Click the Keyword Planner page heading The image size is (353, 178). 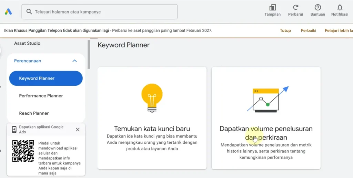point(124,45)
